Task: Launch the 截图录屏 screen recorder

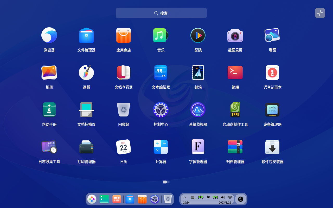Action: pos(235,35)
